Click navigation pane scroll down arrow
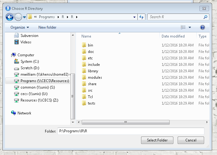 point(73,122)
